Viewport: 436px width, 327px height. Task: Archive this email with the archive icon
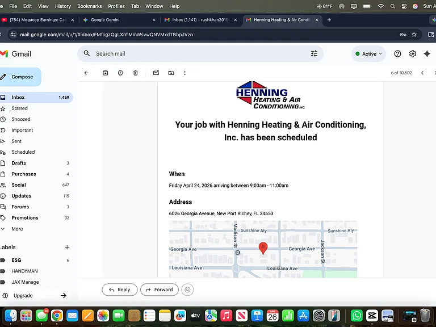tap(106, 73)
